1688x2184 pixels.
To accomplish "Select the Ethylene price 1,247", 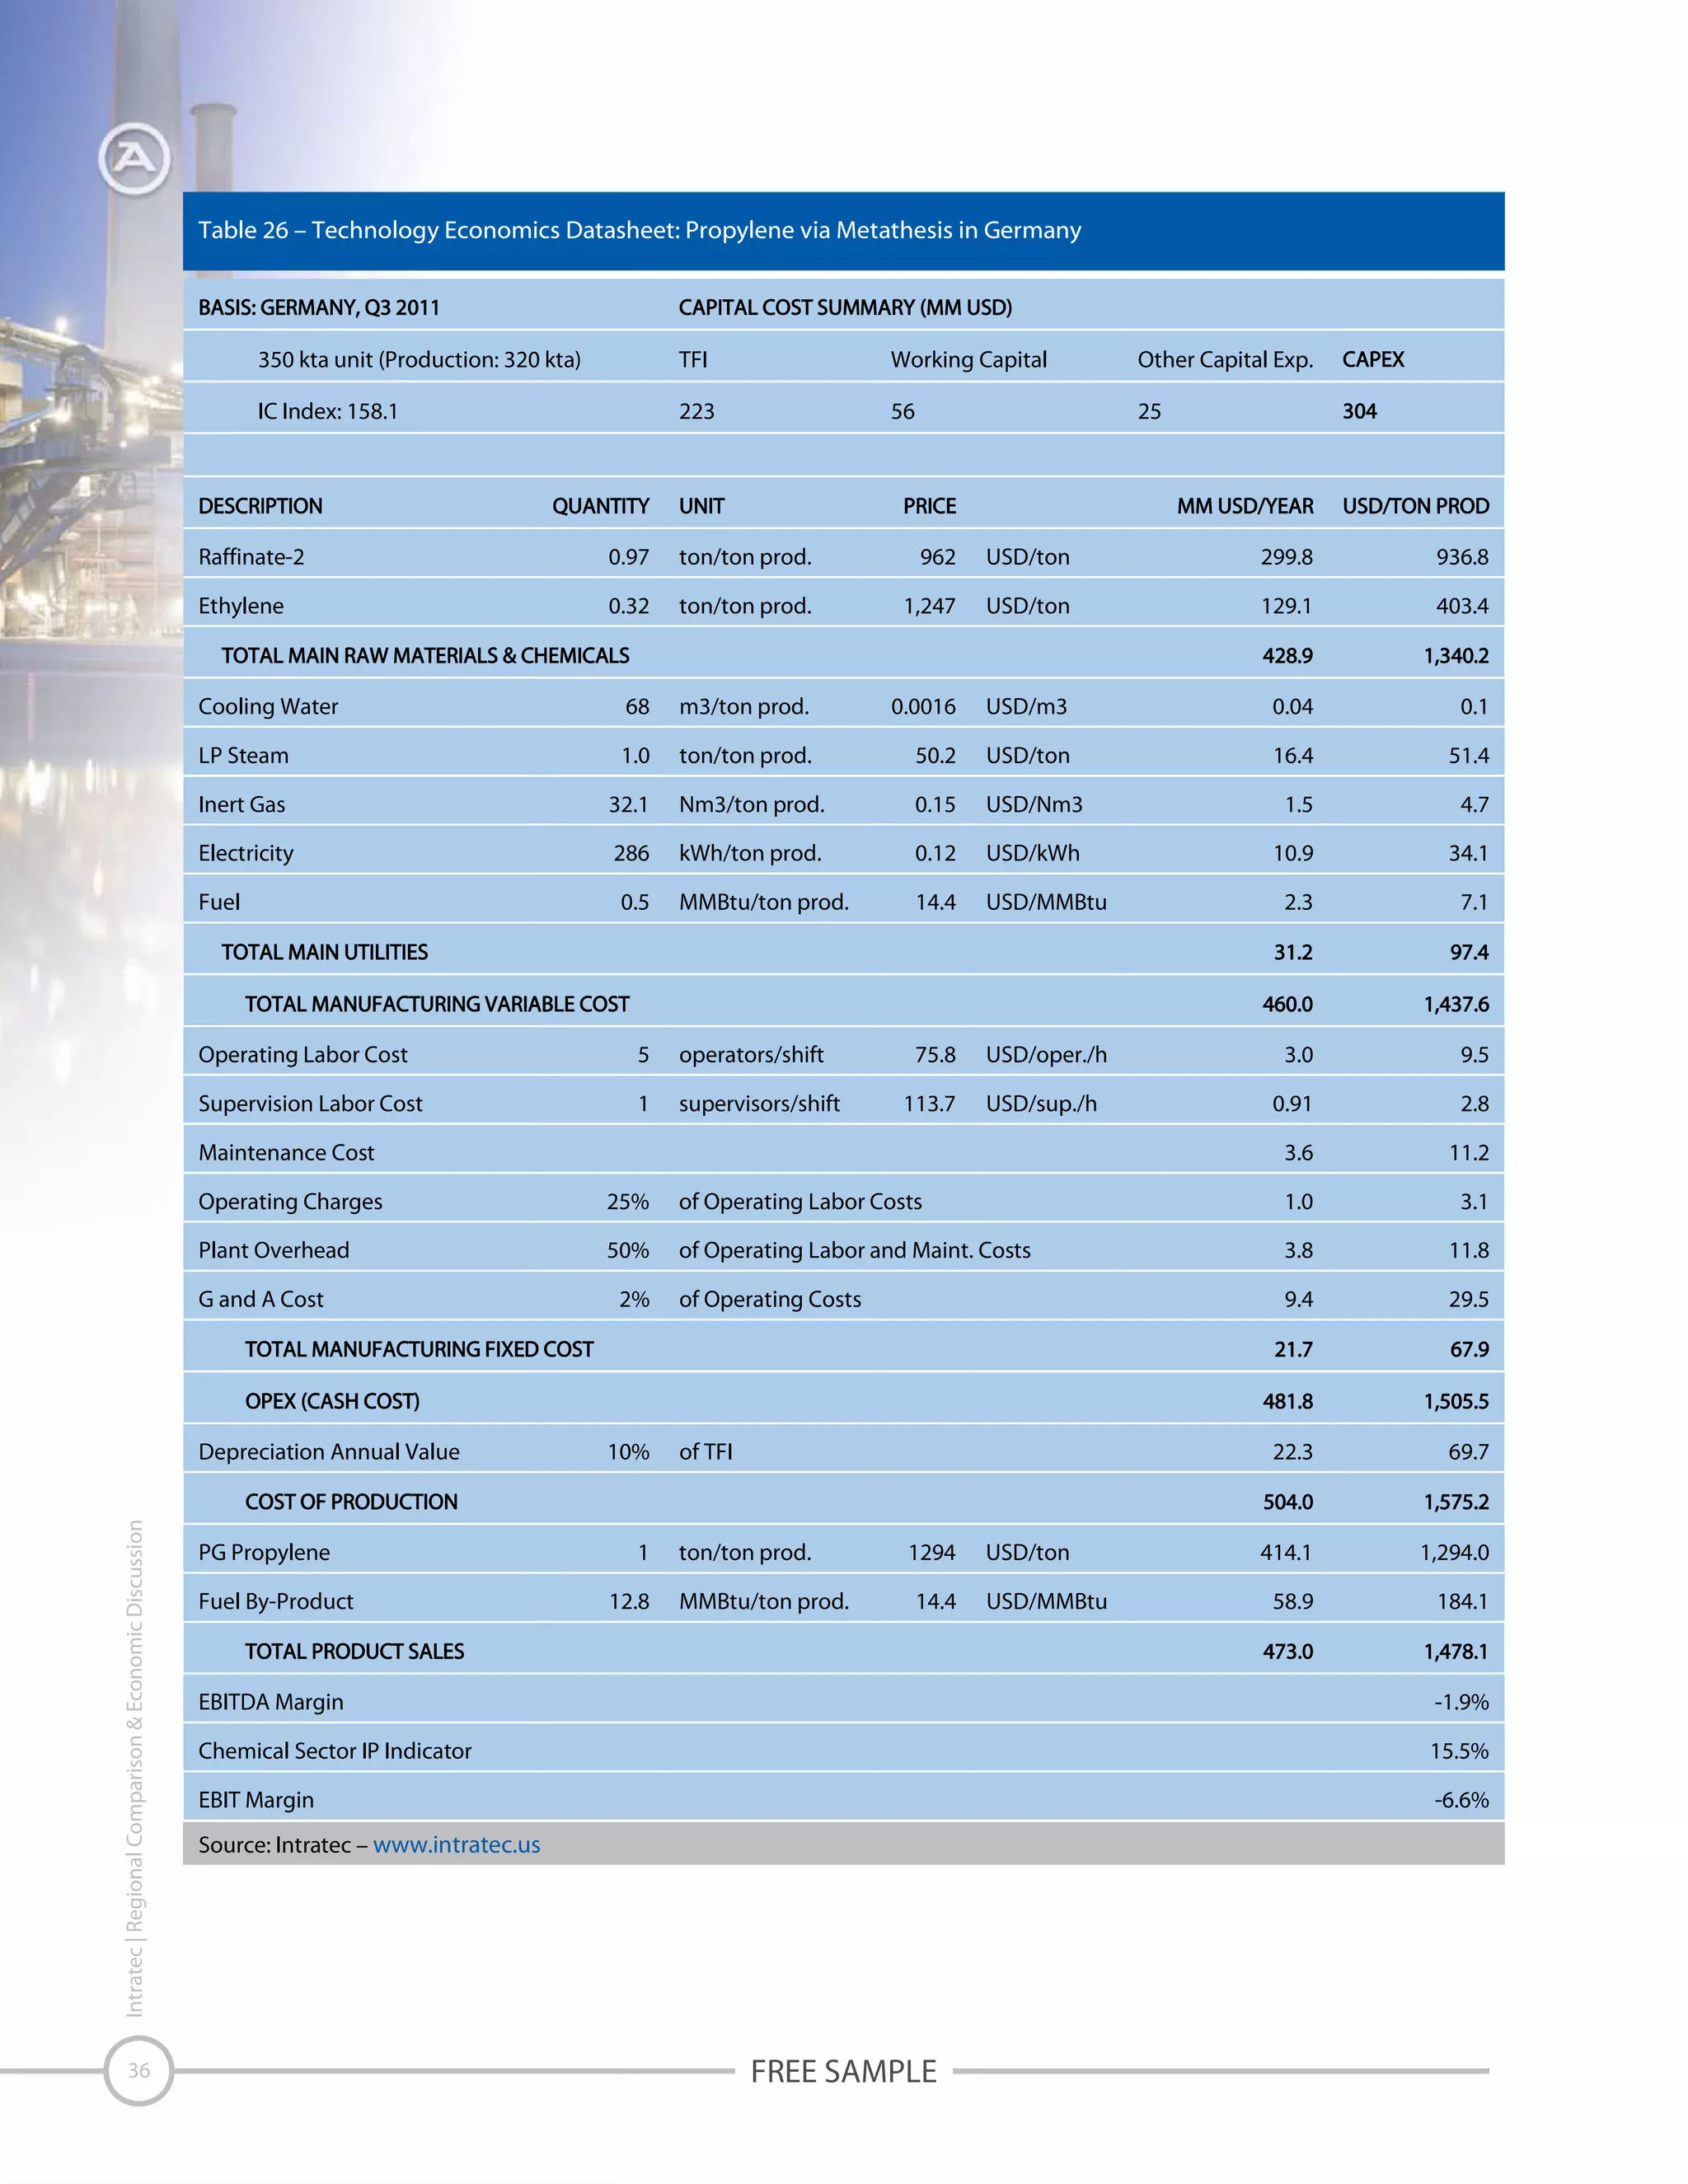I will 929,606.
